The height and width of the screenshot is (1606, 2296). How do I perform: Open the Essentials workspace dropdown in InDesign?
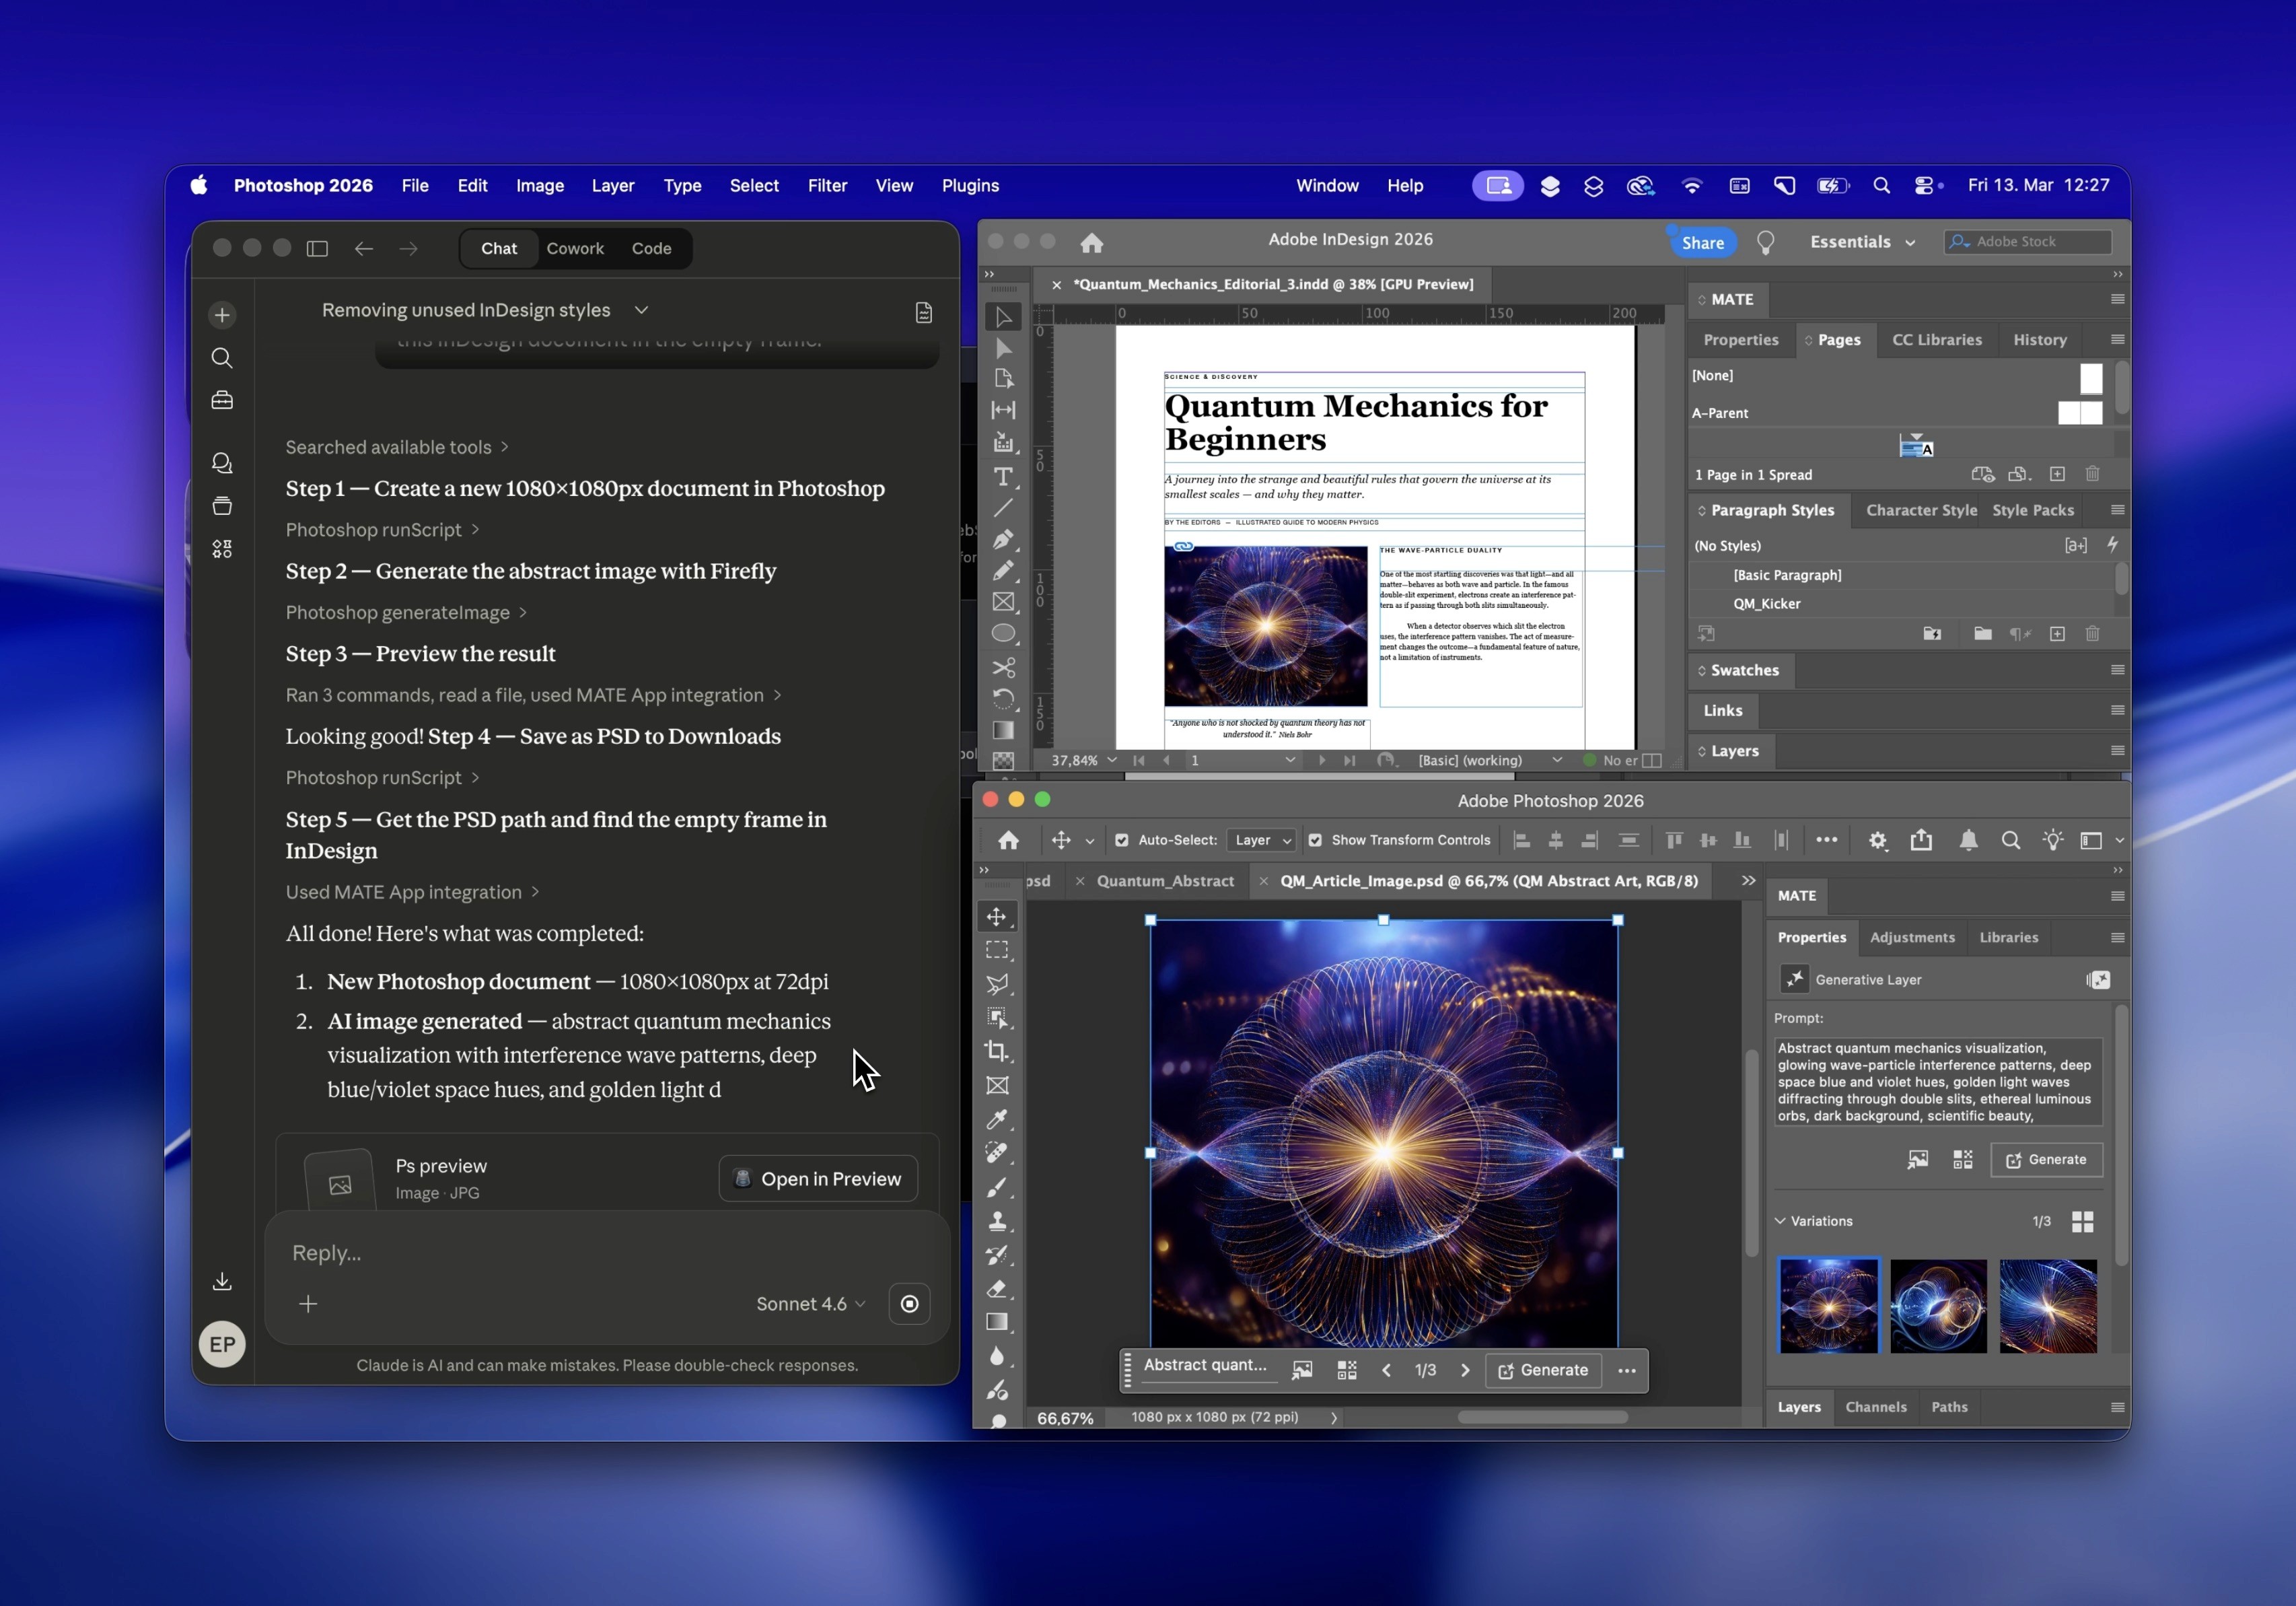1861,242
